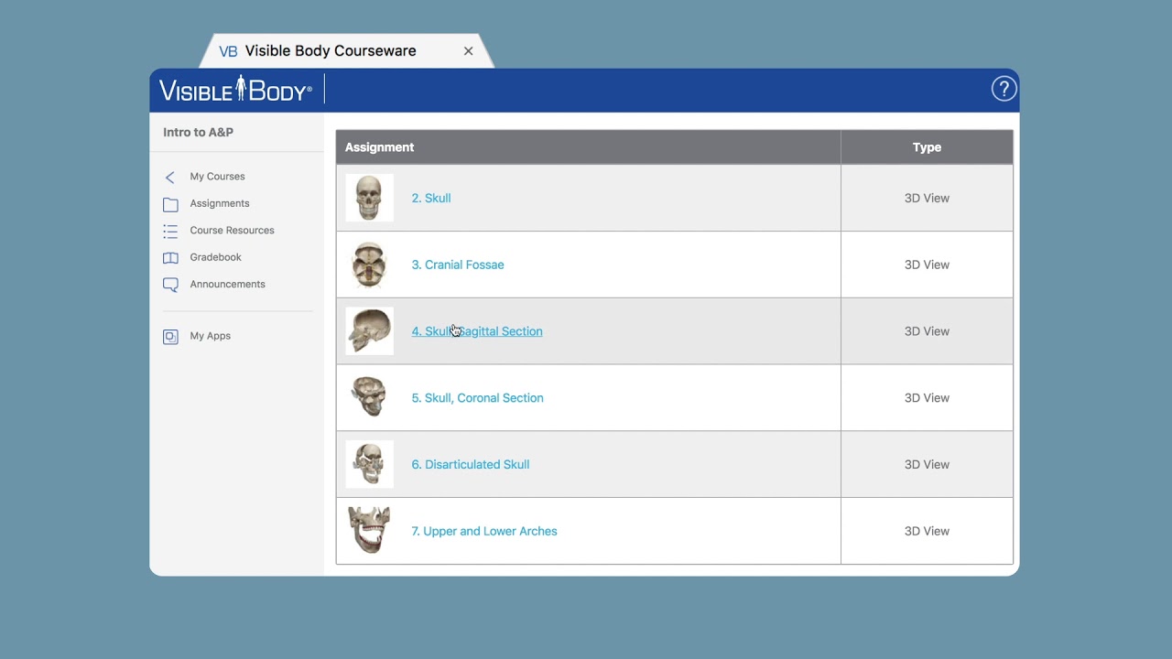Click 3D View in the Upper and Lower Arches row
The height and width of the screenshot is (659, 1172).
pyautogui.click(x=927, y=531)
